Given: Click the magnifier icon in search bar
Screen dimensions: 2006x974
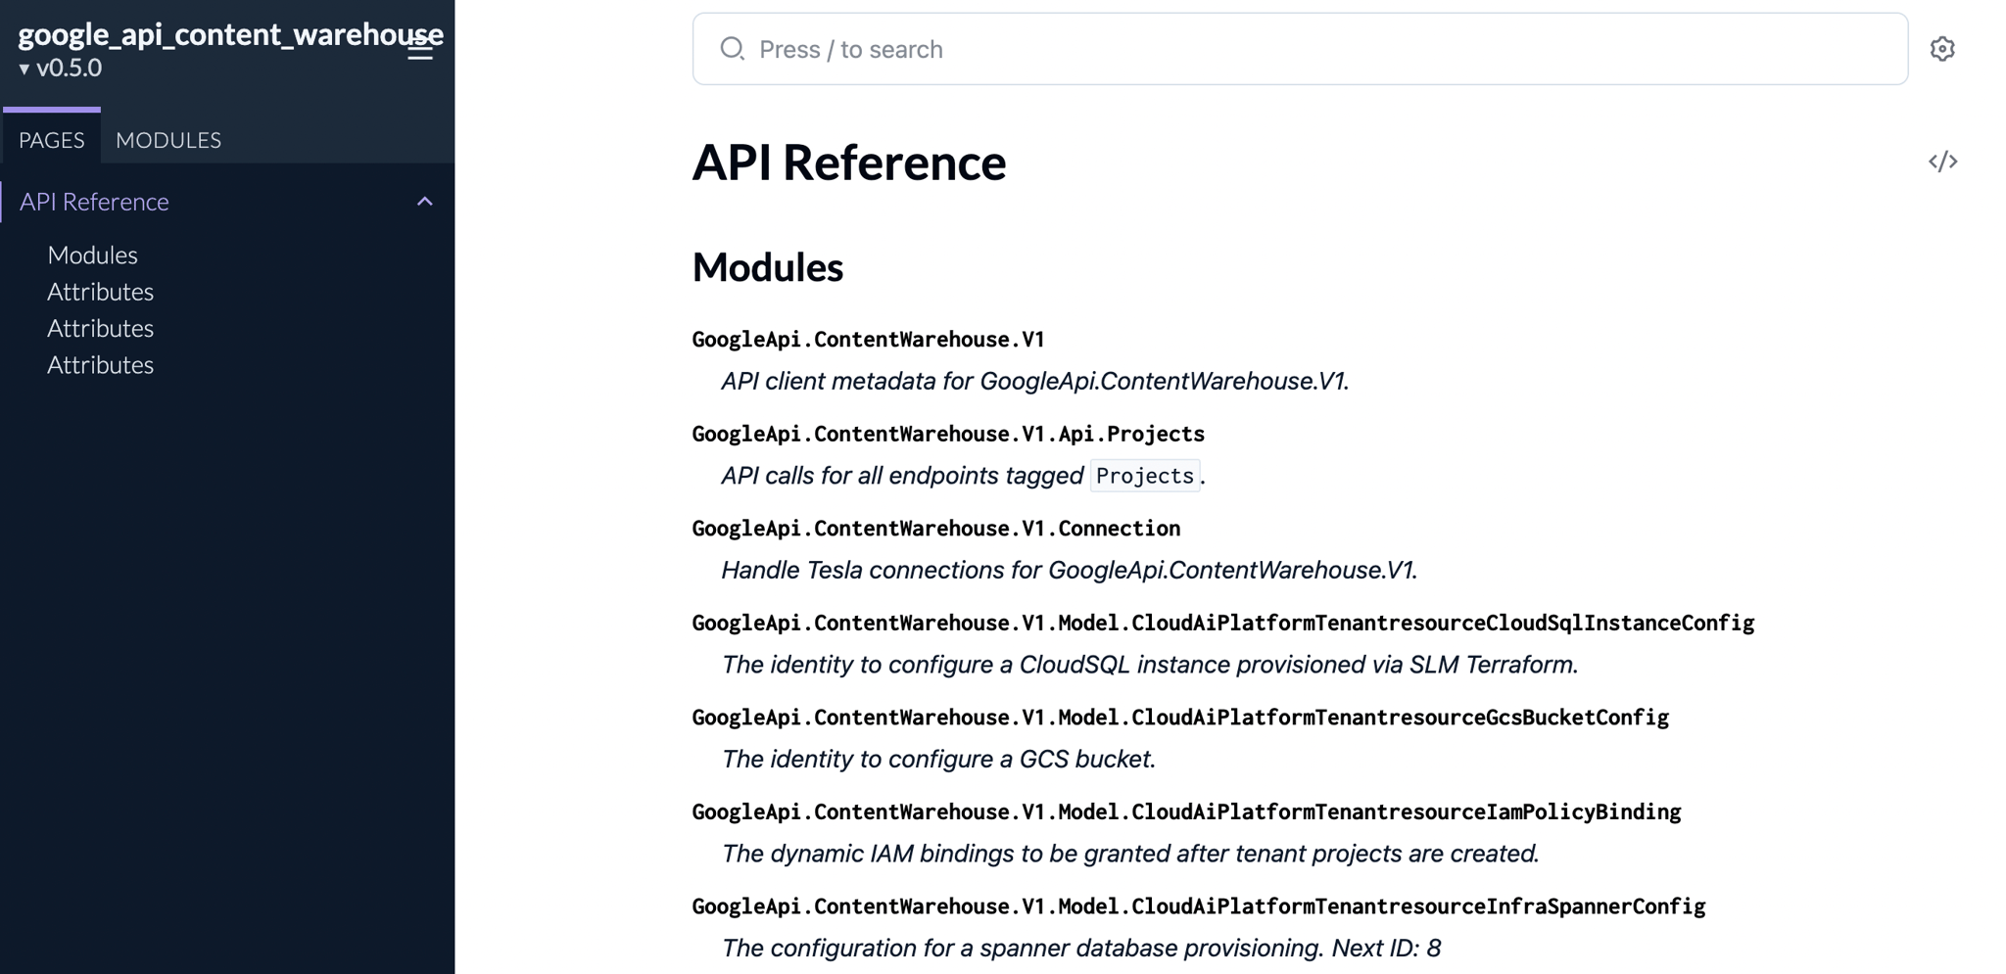Looking at the screenshot, I should pos(732,49).
